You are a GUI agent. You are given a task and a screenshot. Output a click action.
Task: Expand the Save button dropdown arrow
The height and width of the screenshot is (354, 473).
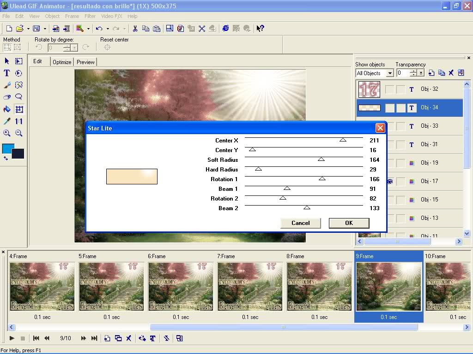(x=45, y=29)
